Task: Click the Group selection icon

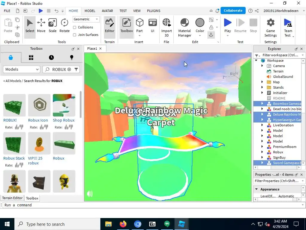Action: point(211,19)
